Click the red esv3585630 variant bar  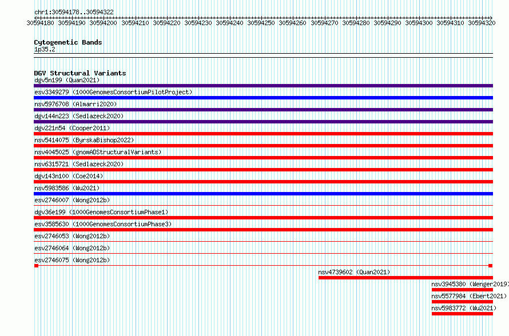263,230
